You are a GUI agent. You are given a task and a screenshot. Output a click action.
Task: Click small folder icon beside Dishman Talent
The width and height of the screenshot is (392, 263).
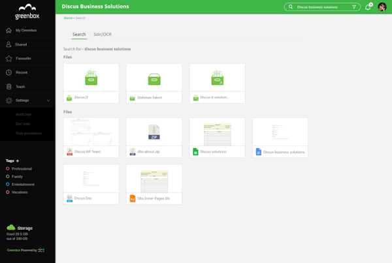(132, 98)
